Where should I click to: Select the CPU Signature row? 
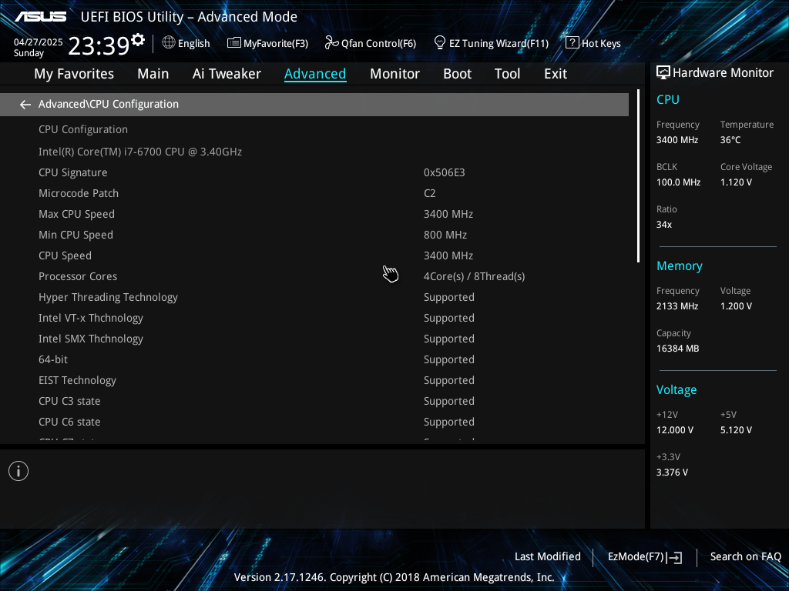[314, 172]
